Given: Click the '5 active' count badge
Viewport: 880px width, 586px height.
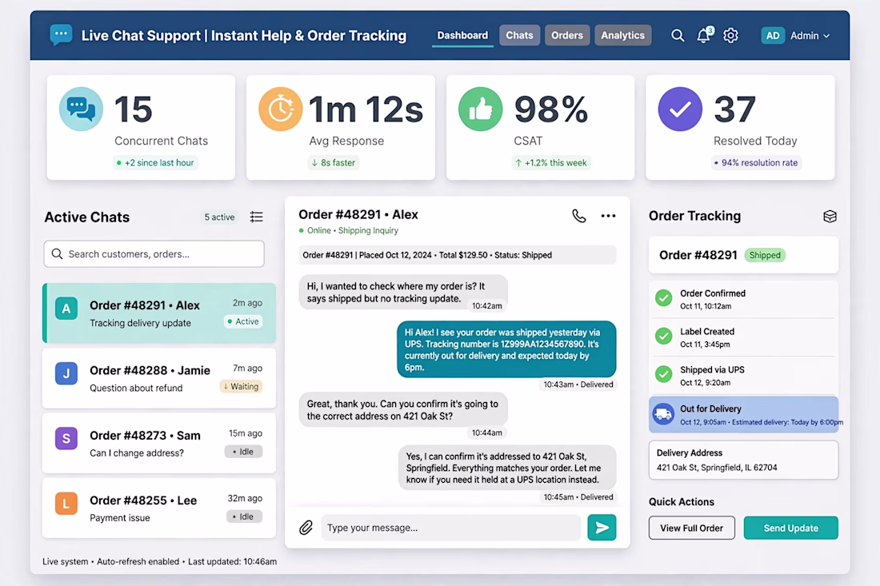Looking at the screenshot, I should [x=219, y=217].
